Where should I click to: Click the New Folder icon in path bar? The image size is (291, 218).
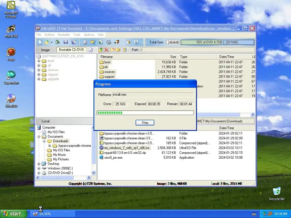pos(112,50)
